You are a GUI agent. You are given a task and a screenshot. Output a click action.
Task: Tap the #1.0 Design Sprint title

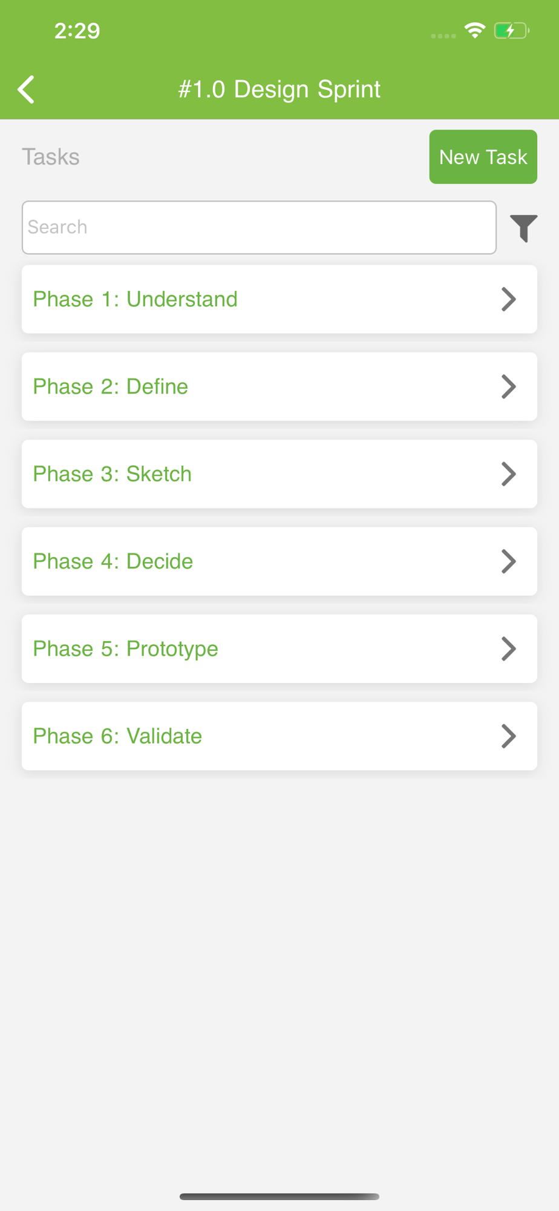[279, 90]
